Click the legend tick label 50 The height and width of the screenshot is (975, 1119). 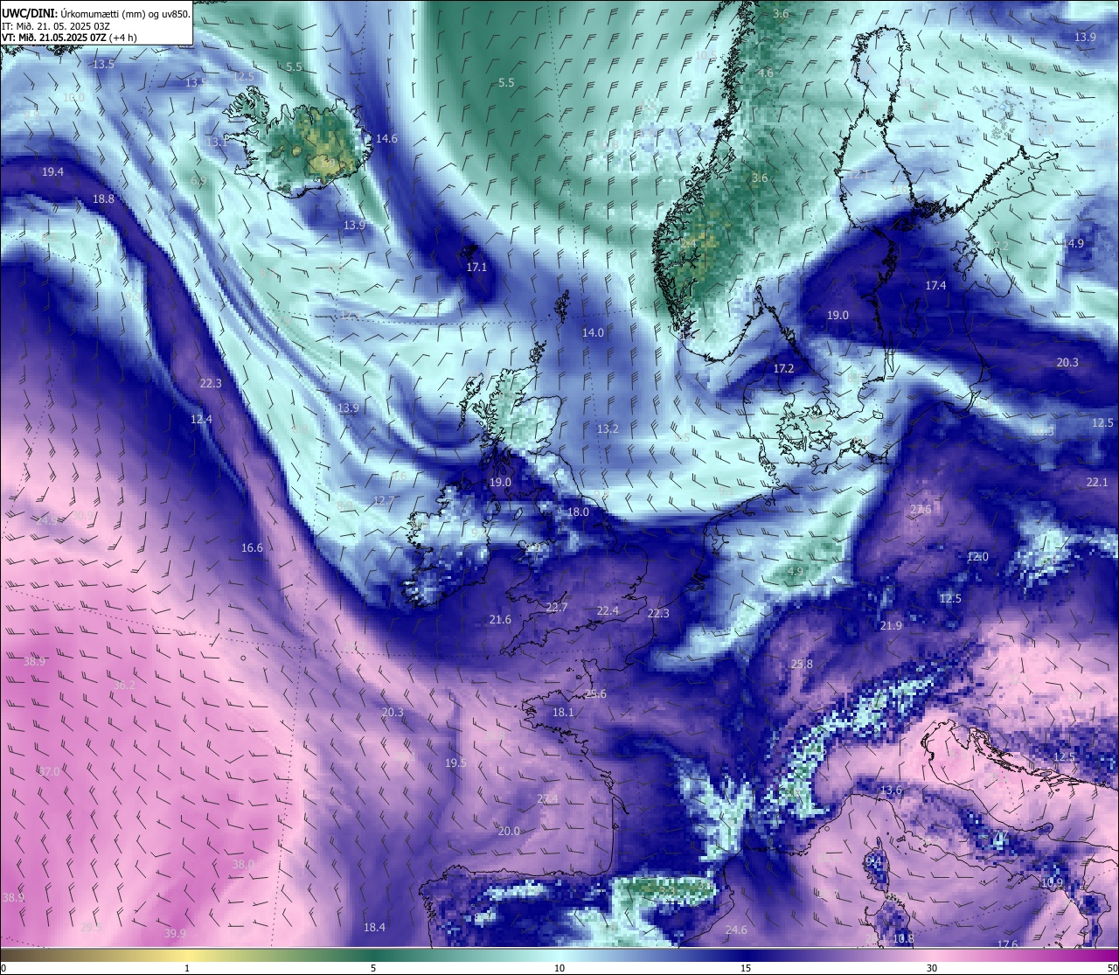pyautogui.click(x=1112, y=968)
